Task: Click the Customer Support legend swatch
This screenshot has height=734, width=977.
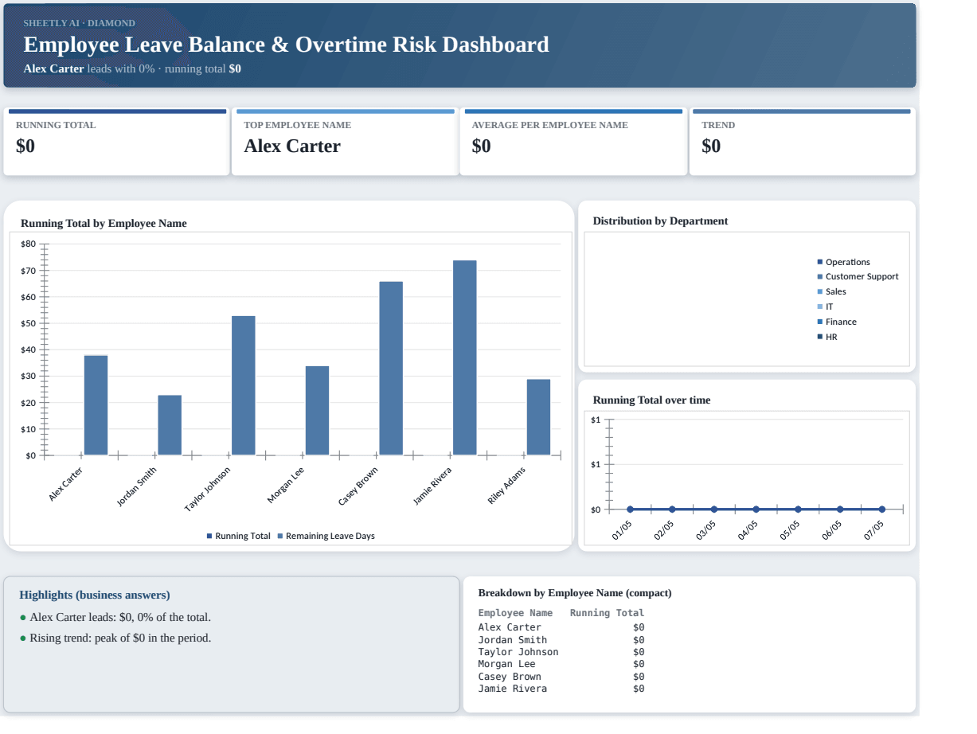Action: point(819,277)
